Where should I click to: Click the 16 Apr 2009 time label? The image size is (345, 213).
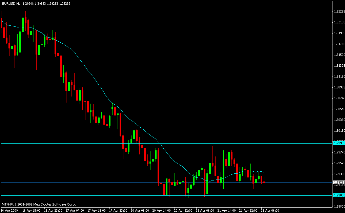point(9,211)
